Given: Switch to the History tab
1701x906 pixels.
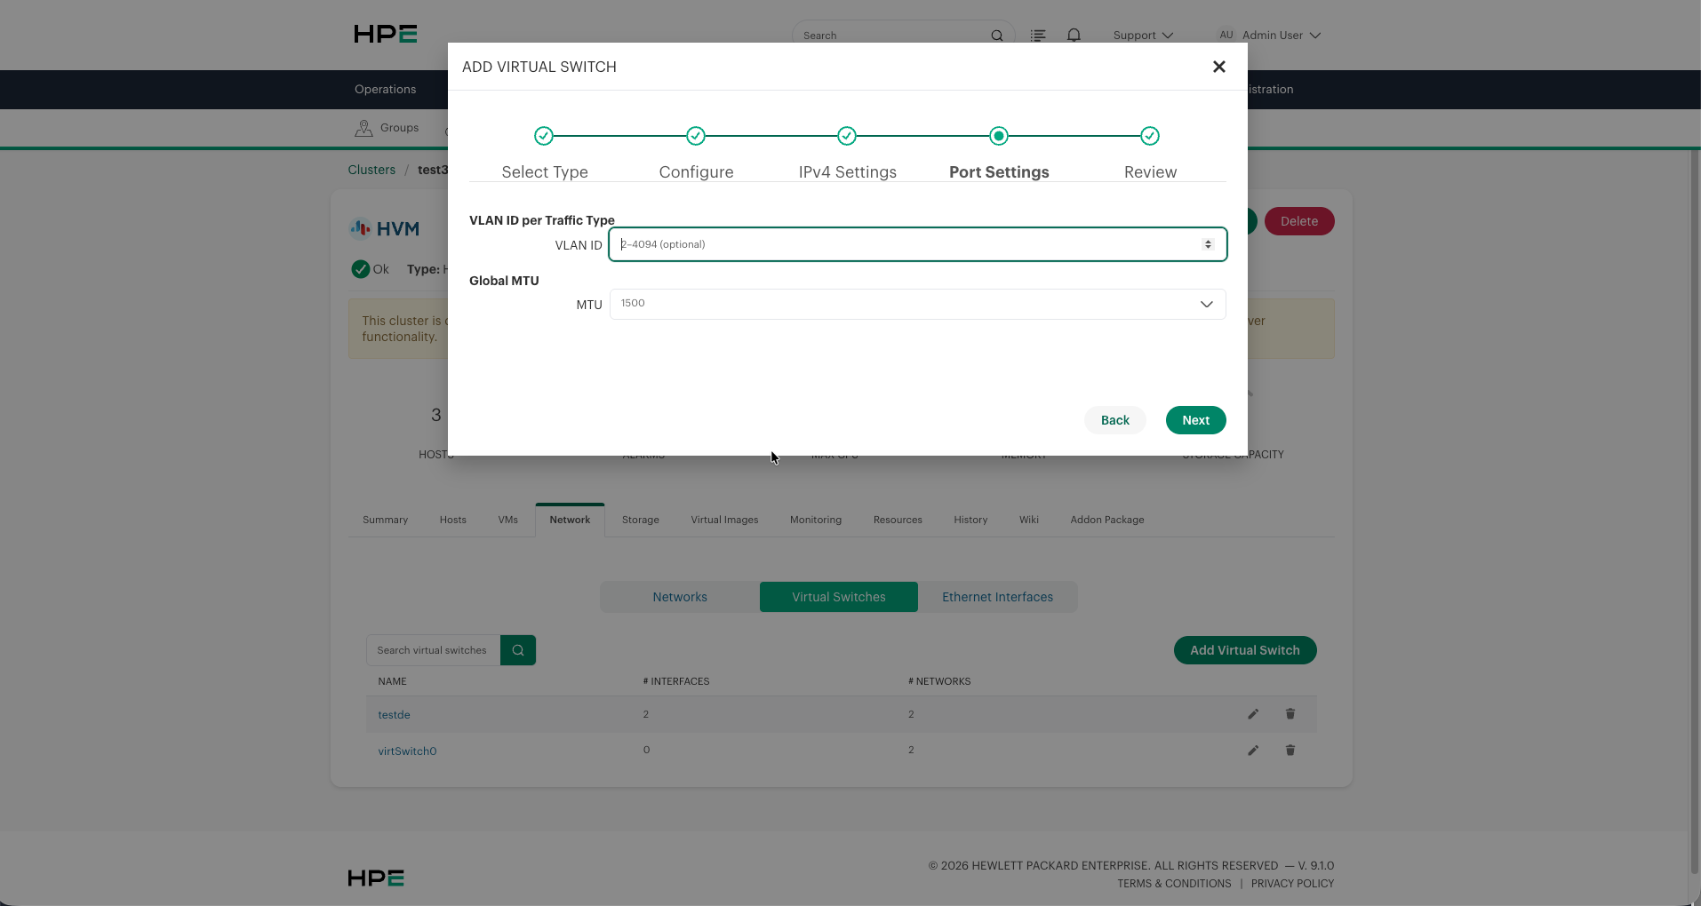Looking at the screenshot, I should 970,520.
